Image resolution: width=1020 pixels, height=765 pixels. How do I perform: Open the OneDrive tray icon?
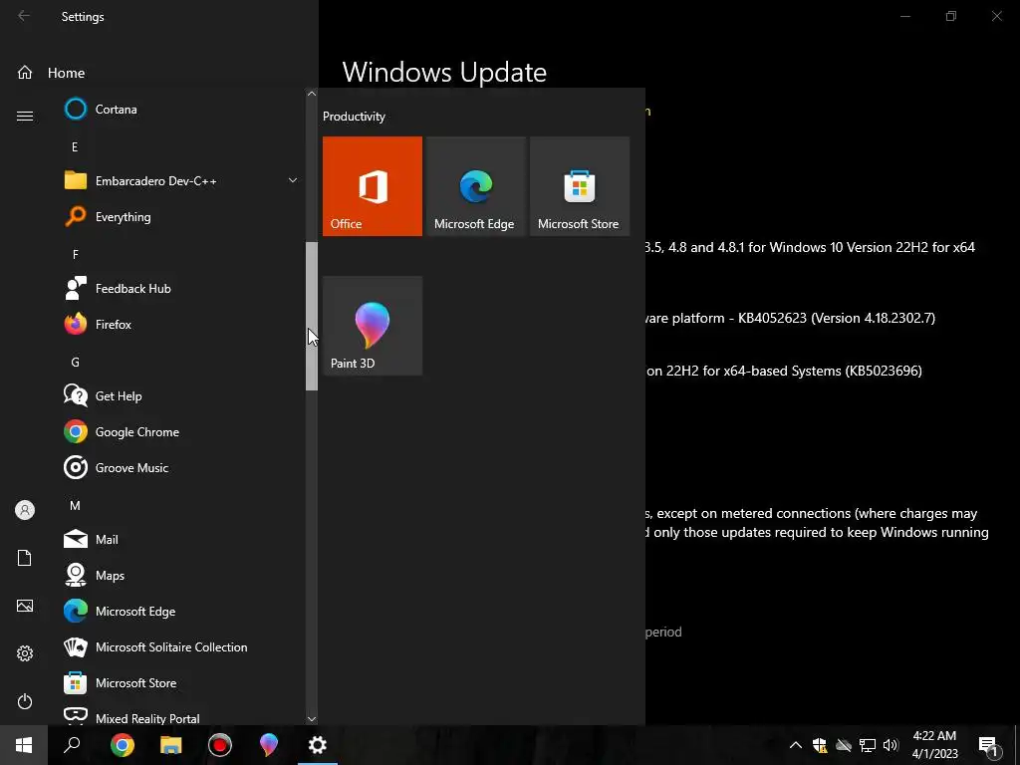(844, 745)
